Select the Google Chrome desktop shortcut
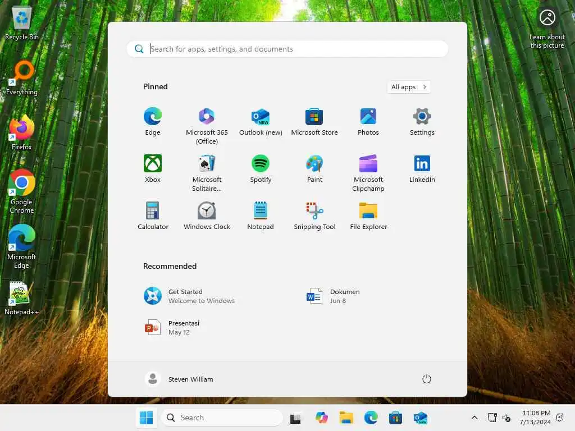This screenshot has width=575, height=431. [x=22, y=192]
